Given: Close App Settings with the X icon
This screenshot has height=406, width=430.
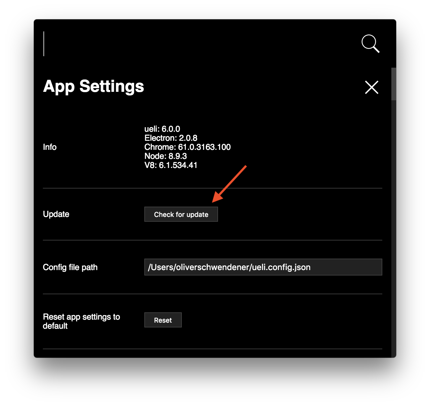Looking at the screenshot, I should 371,87.
